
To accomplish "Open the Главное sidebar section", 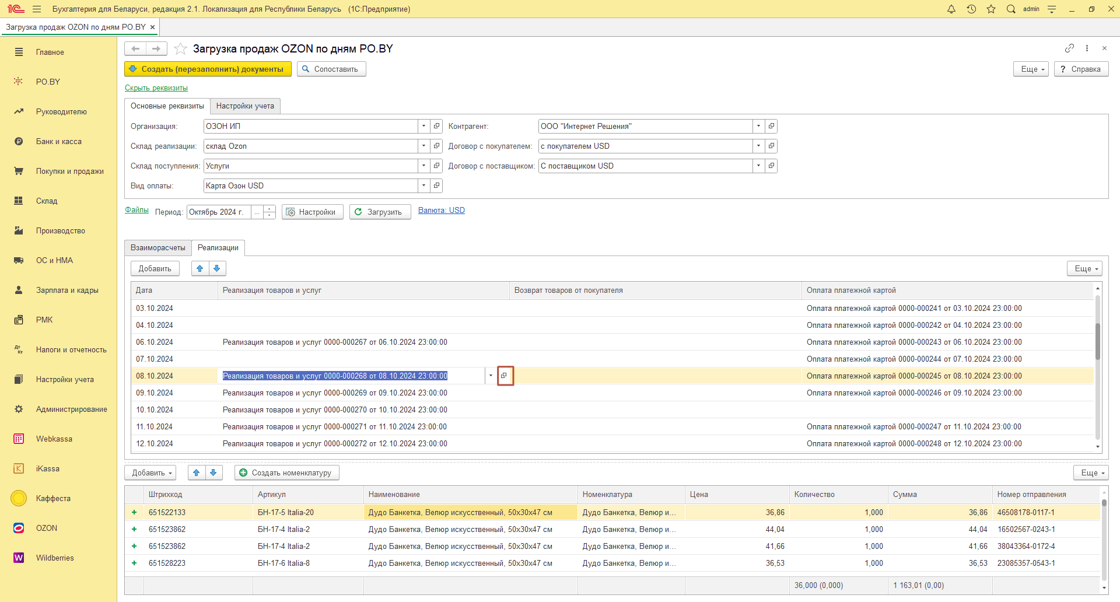I will tap(50, 52).
